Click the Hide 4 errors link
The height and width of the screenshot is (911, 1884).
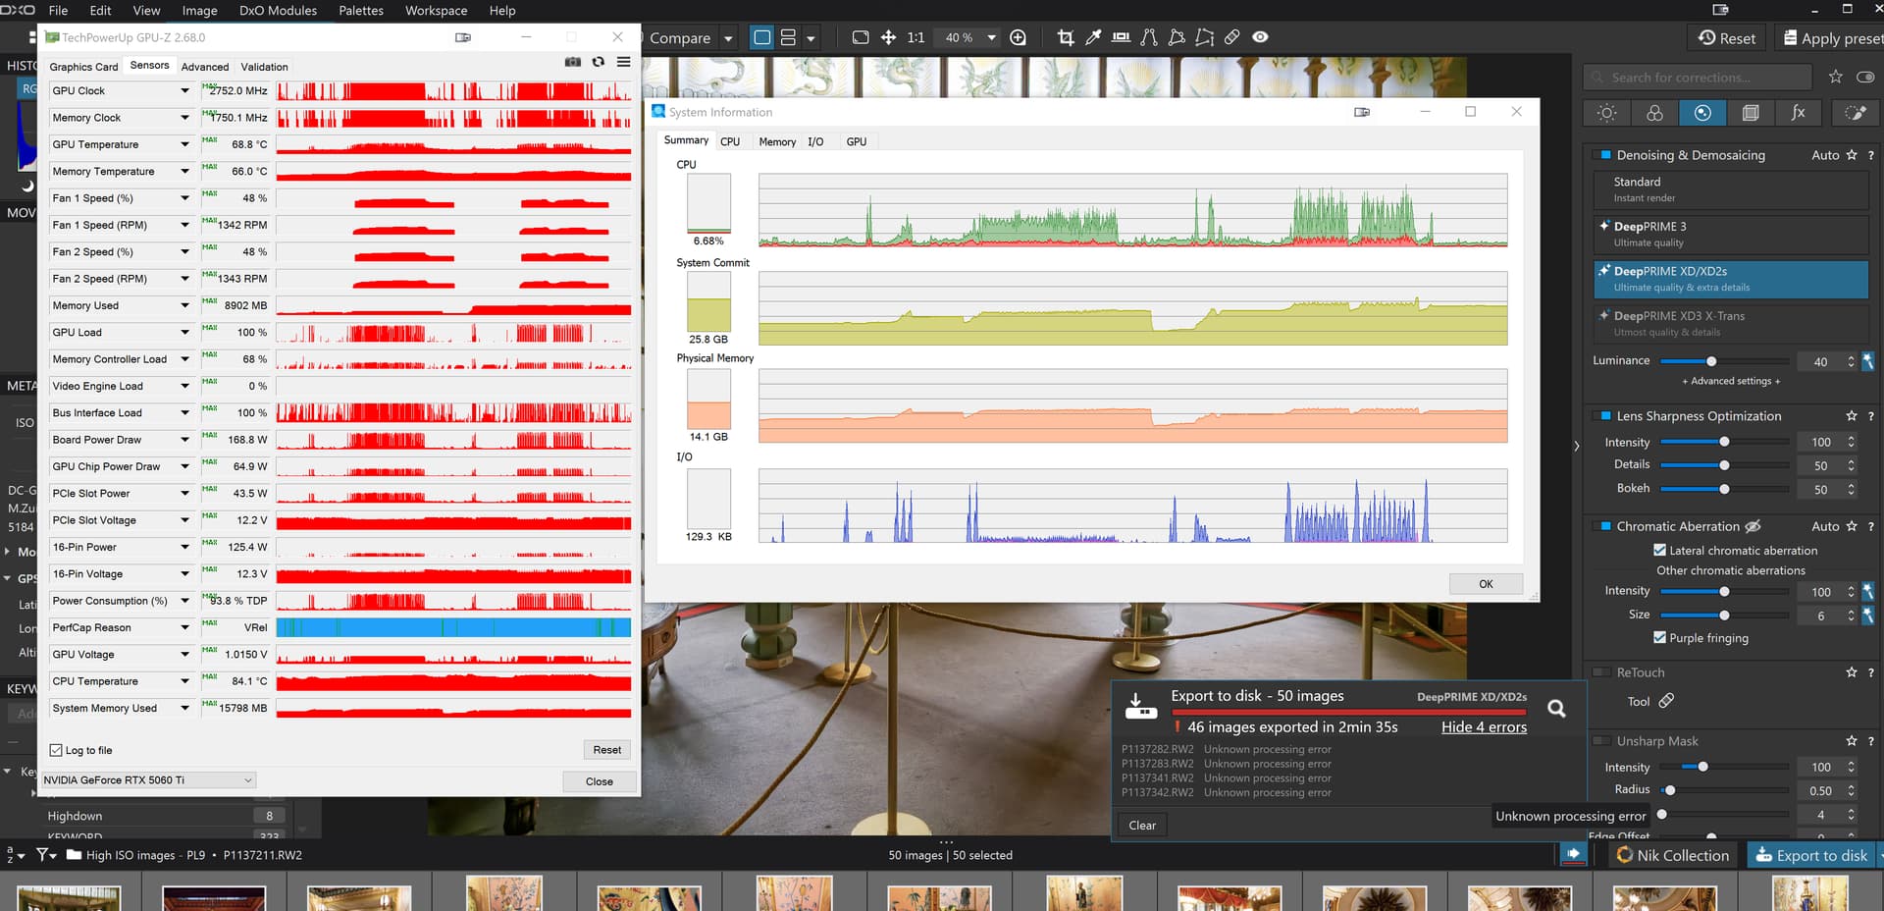pos(1484,727)
